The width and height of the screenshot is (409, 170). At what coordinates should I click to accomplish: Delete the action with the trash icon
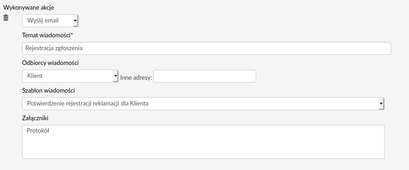coord(6,18)
